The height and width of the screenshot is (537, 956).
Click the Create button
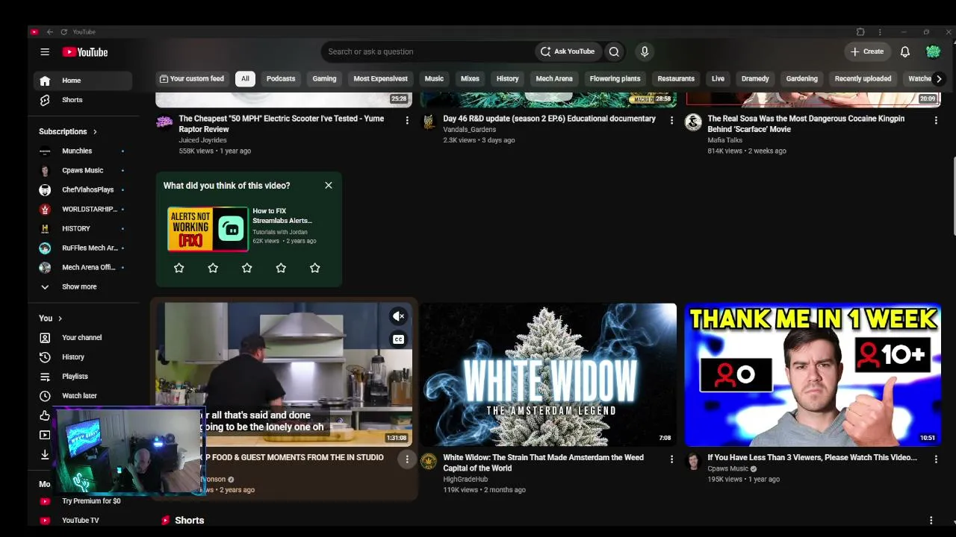pyautogui.click(x=867, y=51)
